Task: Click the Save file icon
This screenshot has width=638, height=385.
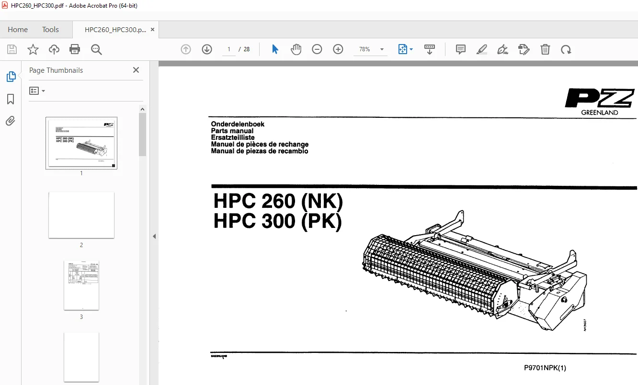Action: click(12, 49)
